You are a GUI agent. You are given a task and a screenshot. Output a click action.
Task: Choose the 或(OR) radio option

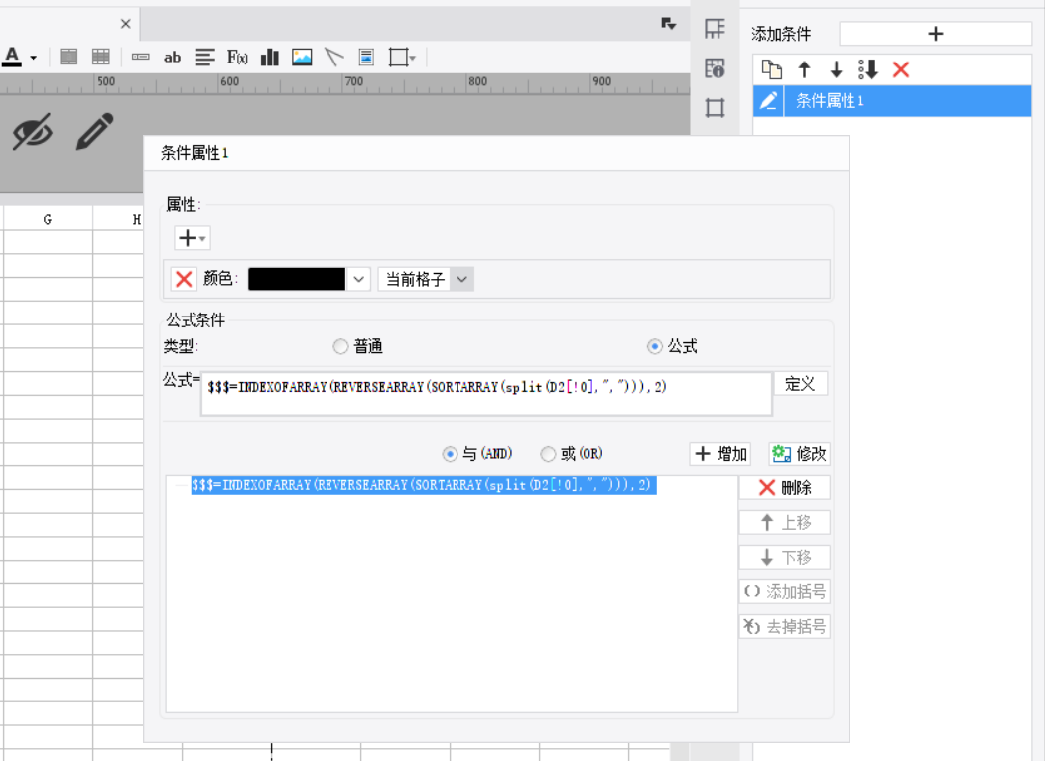tap(548, 453)
